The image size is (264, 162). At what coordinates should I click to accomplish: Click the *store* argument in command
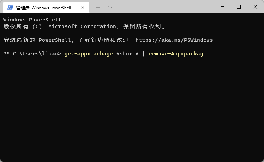(127, 54)
